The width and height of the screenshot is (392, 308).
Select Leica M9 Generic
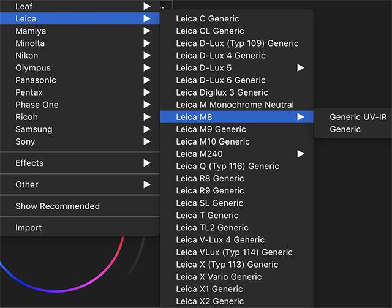[236, 129]
